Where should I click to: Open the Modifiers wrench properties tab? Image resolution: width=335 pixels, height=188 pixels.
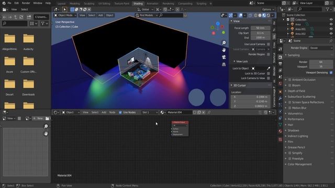pos(281,98)
